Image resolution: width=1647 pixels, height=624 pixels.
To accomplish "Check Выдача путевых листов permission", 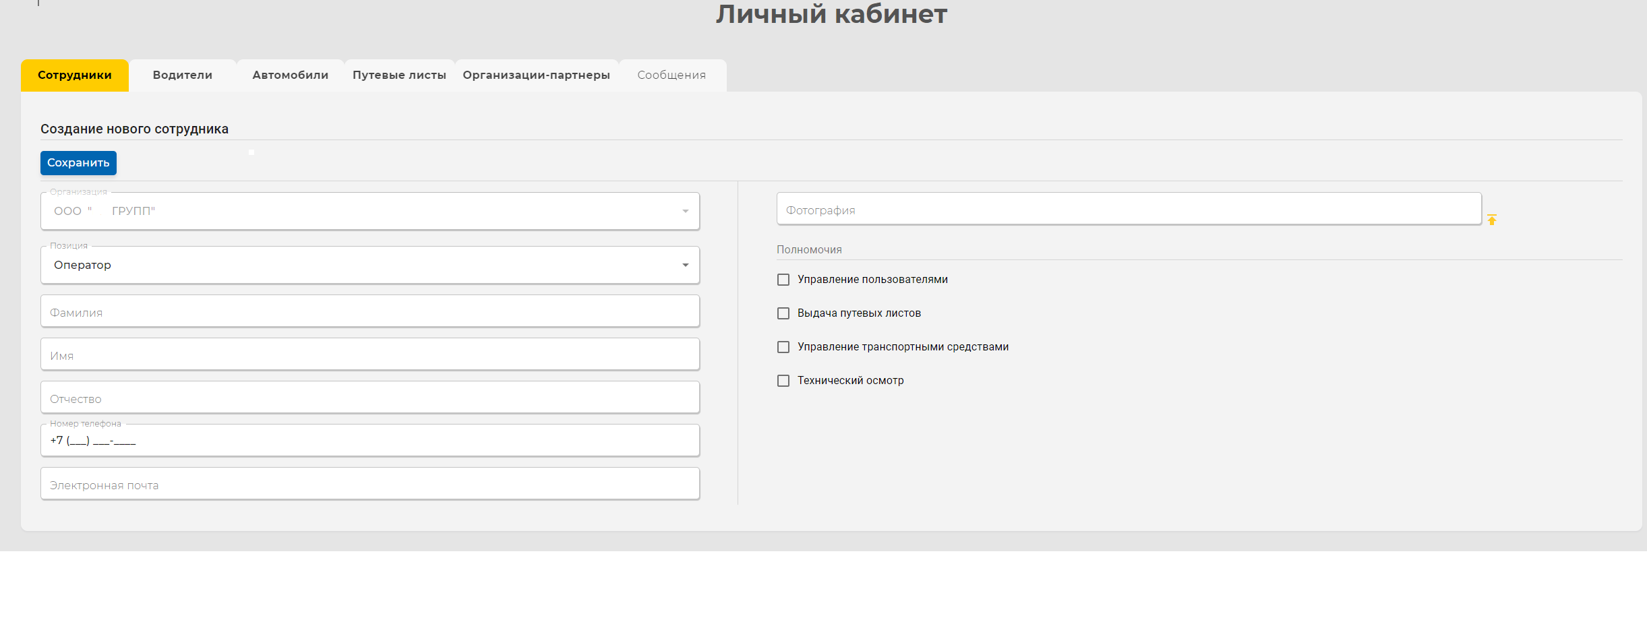I will click(x=783, y=313).
